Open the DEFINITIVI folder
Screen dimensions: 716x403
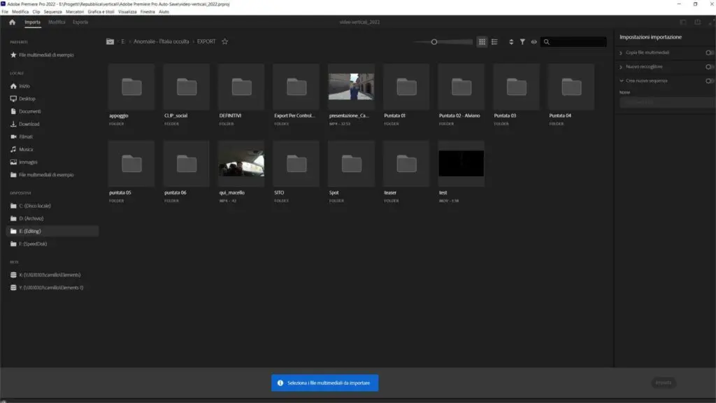click(241, 87)
